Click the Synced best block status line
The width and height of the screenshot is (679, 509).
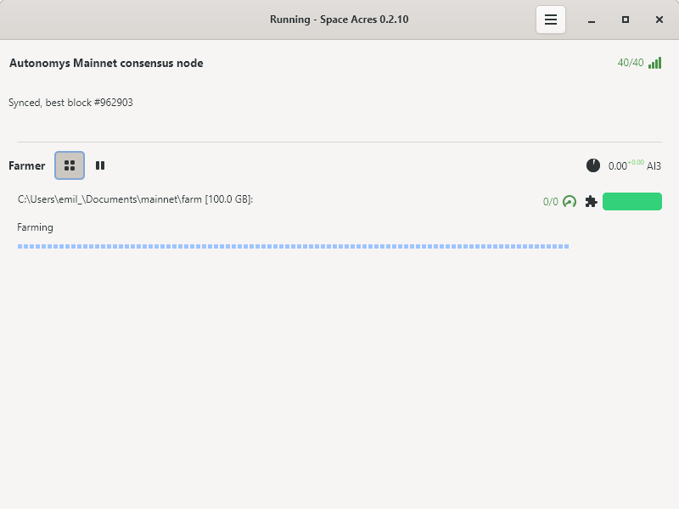[70, 103]
